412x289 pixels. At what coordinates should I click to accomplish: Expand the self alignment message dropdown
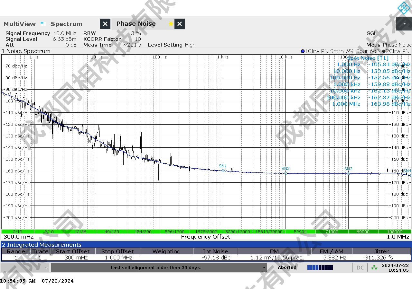click(264, 267)
